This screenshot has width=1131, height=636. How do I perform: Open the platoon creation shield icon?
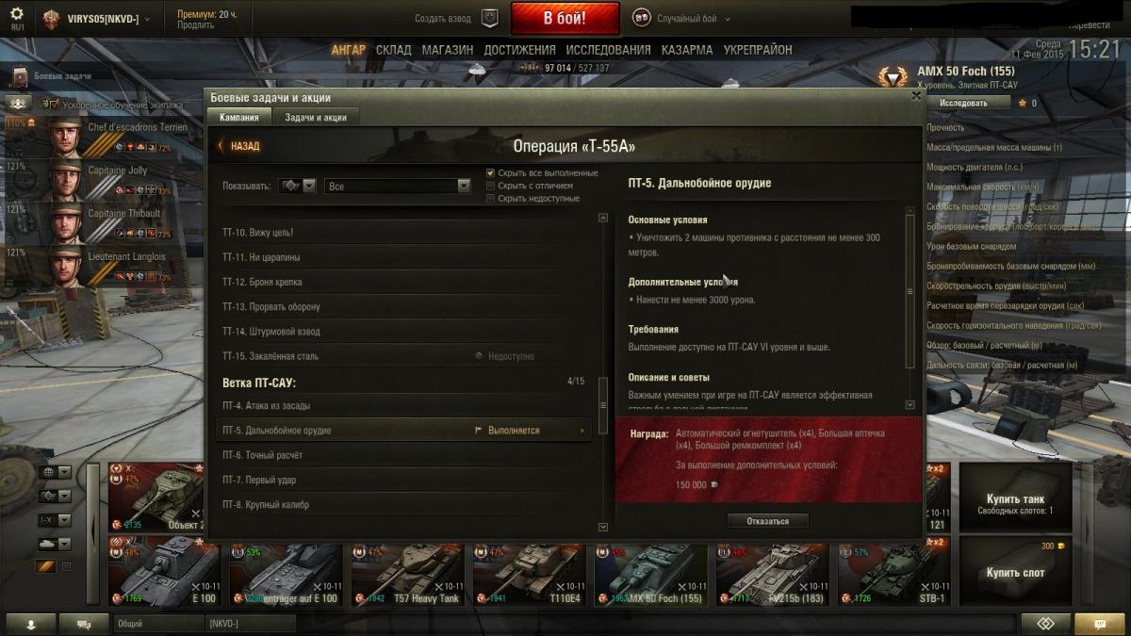click(x=490, y=18)
